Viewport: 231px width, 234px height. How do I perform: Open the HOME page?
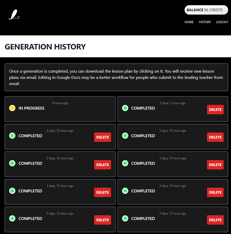coord(189,22)
